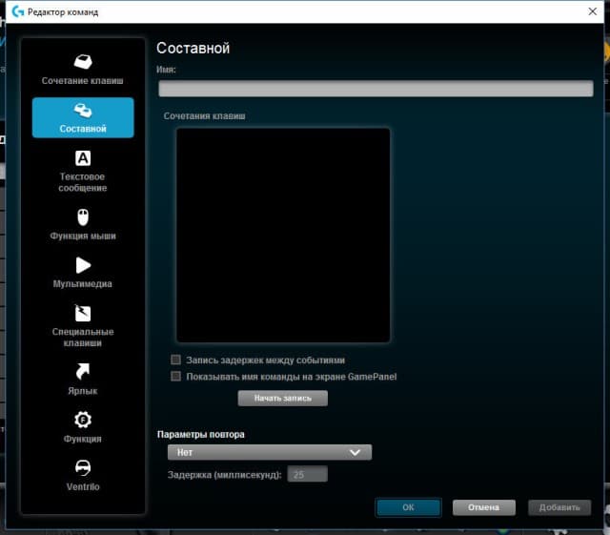Open the Ventrilo headset icon

pyautogui.click(x=83, y=467)
